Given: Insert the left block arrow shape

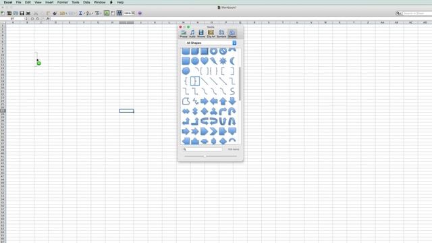Looking at the screenshot, I should click(x=213, y=101).
